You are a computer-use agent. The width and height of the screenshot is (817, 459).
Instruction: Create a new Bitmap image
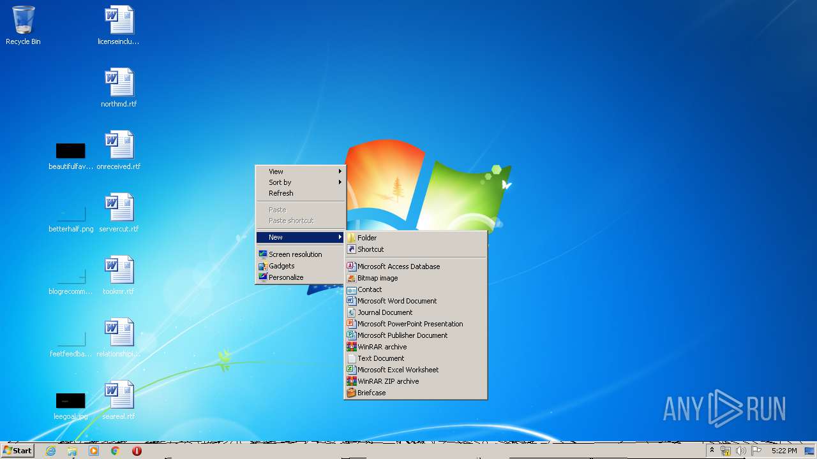416,278
